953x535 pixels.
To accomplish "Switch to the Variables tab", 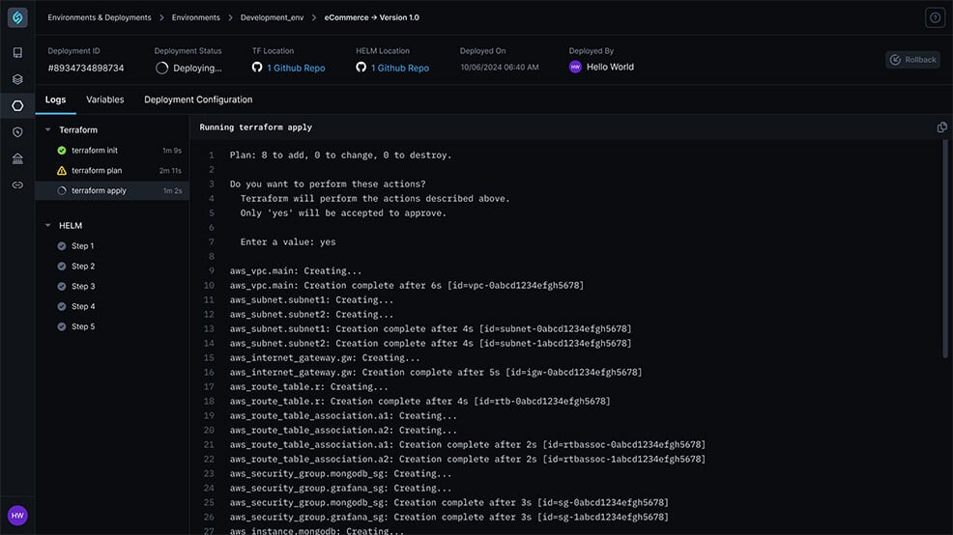I will (x=105, y=99).
